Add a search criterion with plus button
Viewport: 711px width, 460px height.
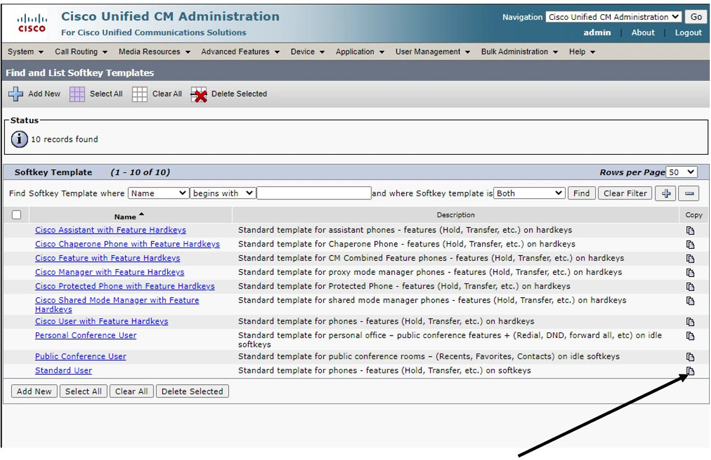(666, 193)
